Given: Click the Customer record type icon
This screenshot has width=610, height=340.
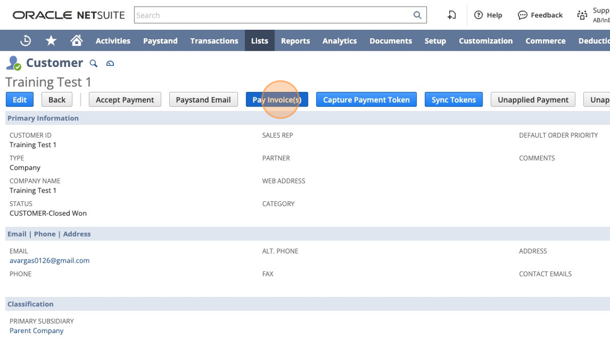Looking at the screenshot, I should pyautogui.click(x=14, y=63).
